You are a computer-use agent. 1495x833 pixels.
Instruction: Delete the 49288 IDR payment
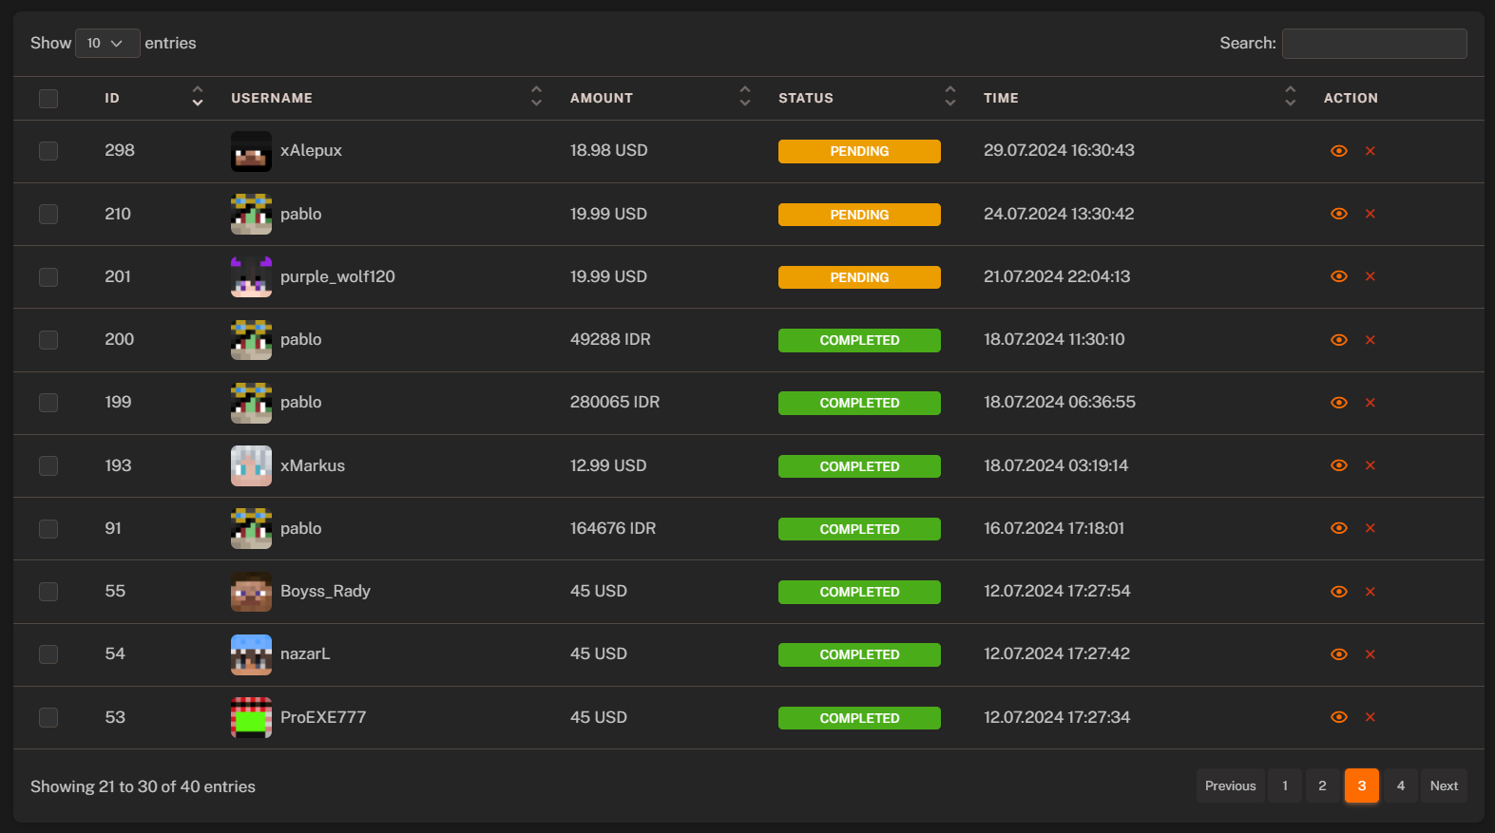point(1370,340)
